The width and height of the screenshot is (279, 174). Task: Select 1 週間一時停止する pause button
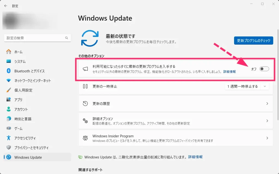(243, 86)
